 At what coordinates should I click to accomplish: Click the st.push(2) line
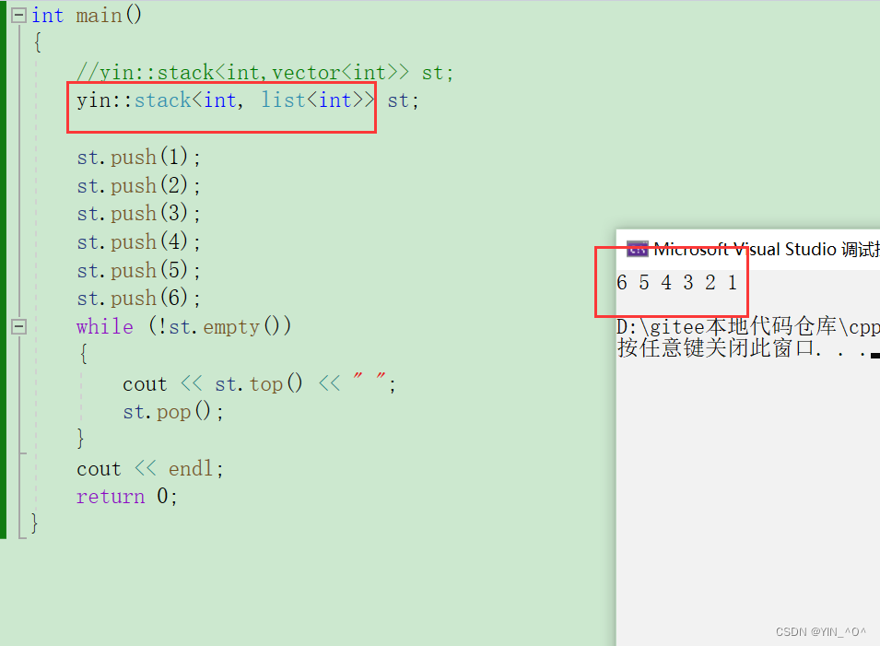[138, 185]
